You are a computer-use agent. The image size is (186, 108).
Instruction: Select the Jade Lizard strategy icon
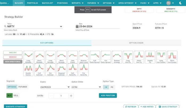click(x=73, y=57)
